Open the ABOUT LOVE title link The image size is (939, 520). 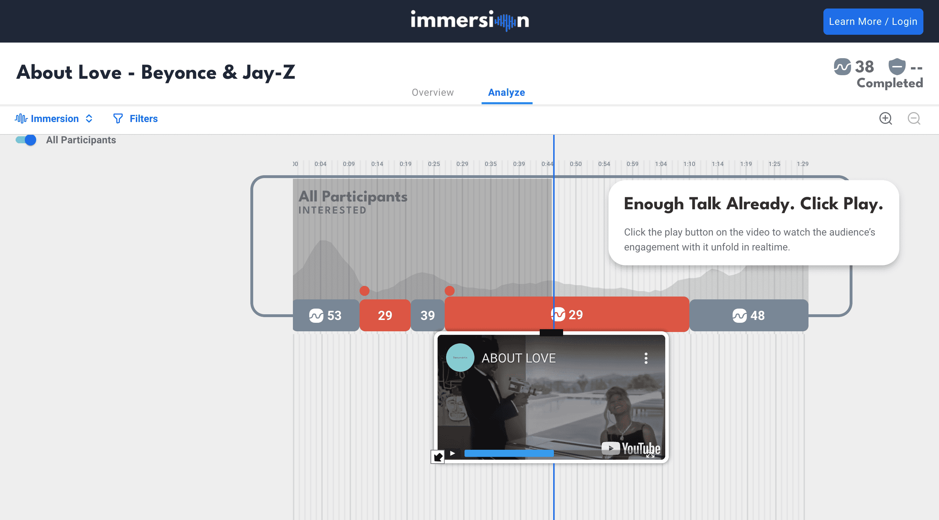point(518,358)
